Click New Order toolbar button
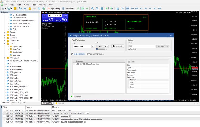 click(x=68, y=8)
